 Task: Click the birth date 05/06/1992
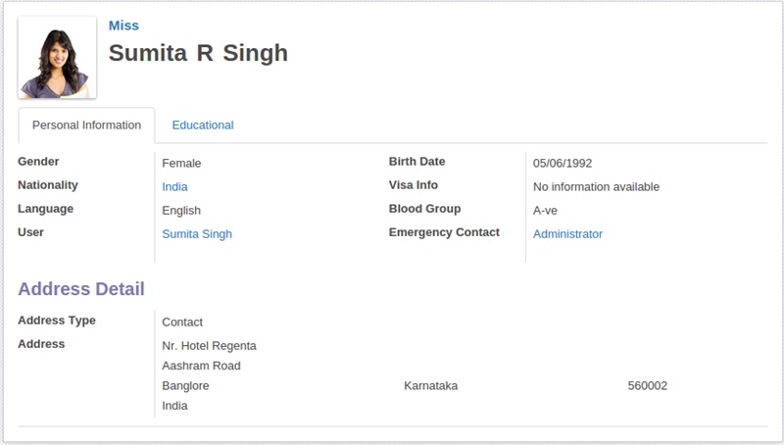[563, 164]
